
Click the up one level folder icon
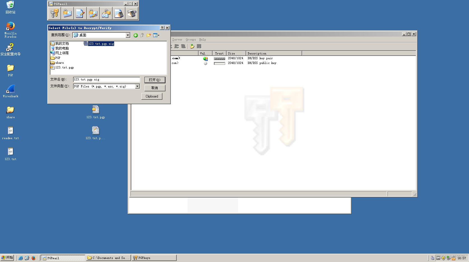point(142,35)
